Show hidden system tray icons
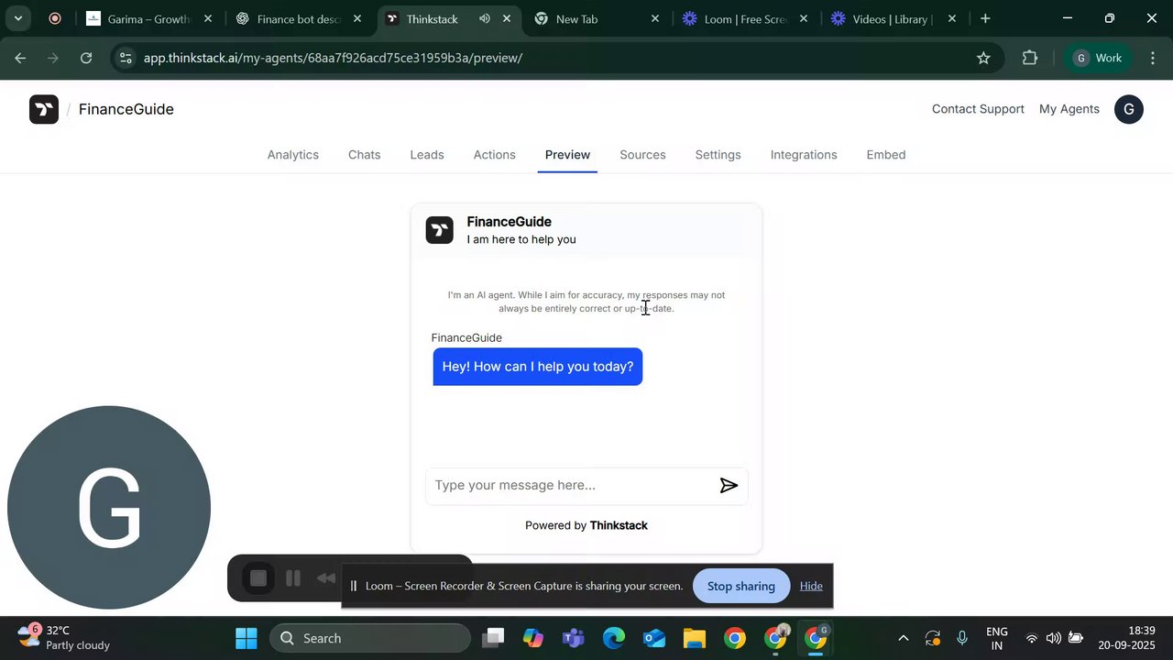 [903, 638]
